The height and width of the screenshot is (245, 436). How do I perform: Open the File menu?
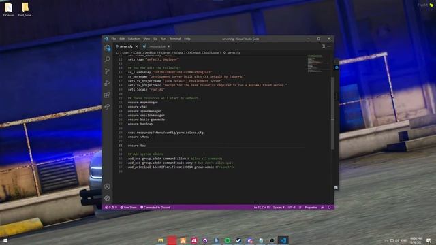114,39
